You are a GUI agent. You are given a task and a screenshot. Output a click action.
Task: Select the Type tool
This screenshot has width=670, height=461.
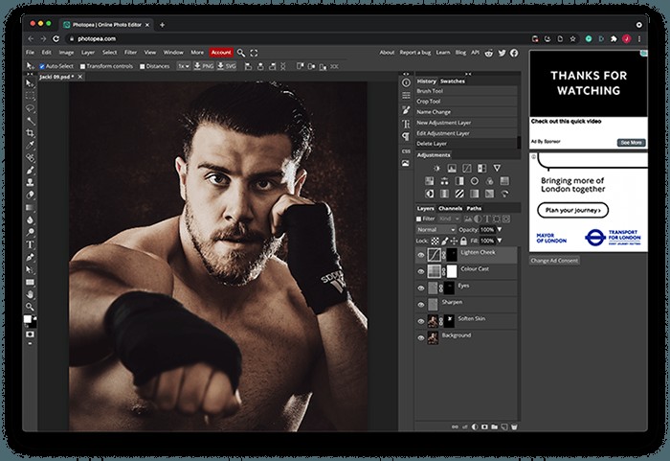[30, 244]
